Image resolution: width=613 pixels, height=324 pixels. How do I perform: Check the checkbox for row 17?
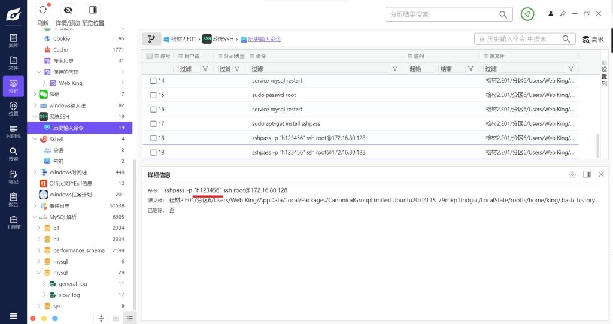click(153, 124)
